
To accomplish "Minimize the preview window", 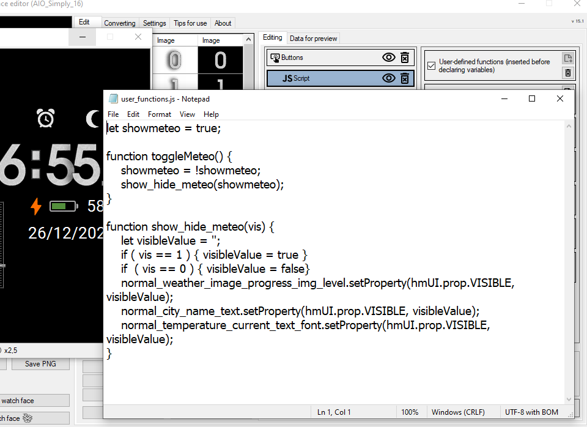I will [x=83, y=37].
